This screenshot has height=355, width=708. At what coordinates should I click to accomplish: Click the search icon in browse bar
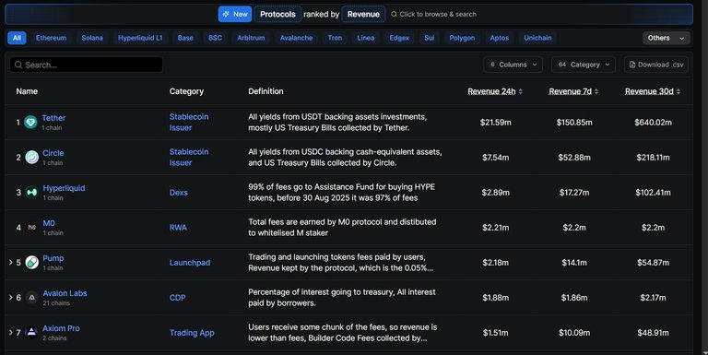[x=394, y=14]
